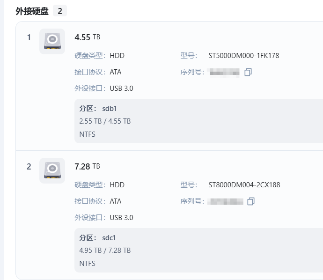Click the hard drive icon for disk 2
323x280 pixels.
pyautogui.click(x=52, y=170)
